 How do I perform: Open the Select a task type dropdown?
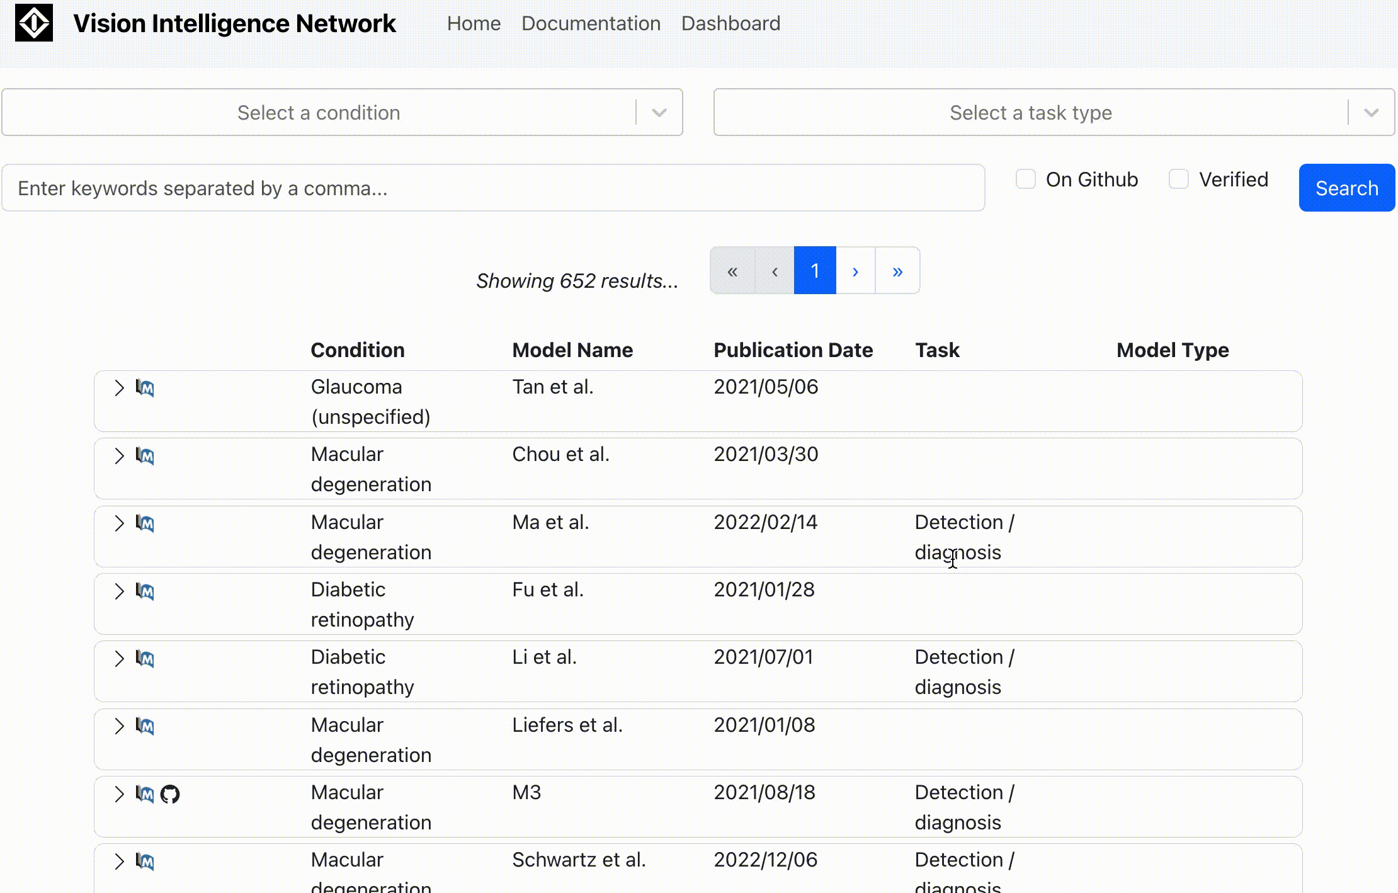1054,112
